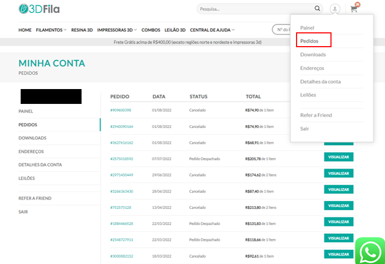This screenshot has width=385, height=264.
Task: Select Endereços in account dropdown
Action: pyautogui.click(x=312, y=68)
